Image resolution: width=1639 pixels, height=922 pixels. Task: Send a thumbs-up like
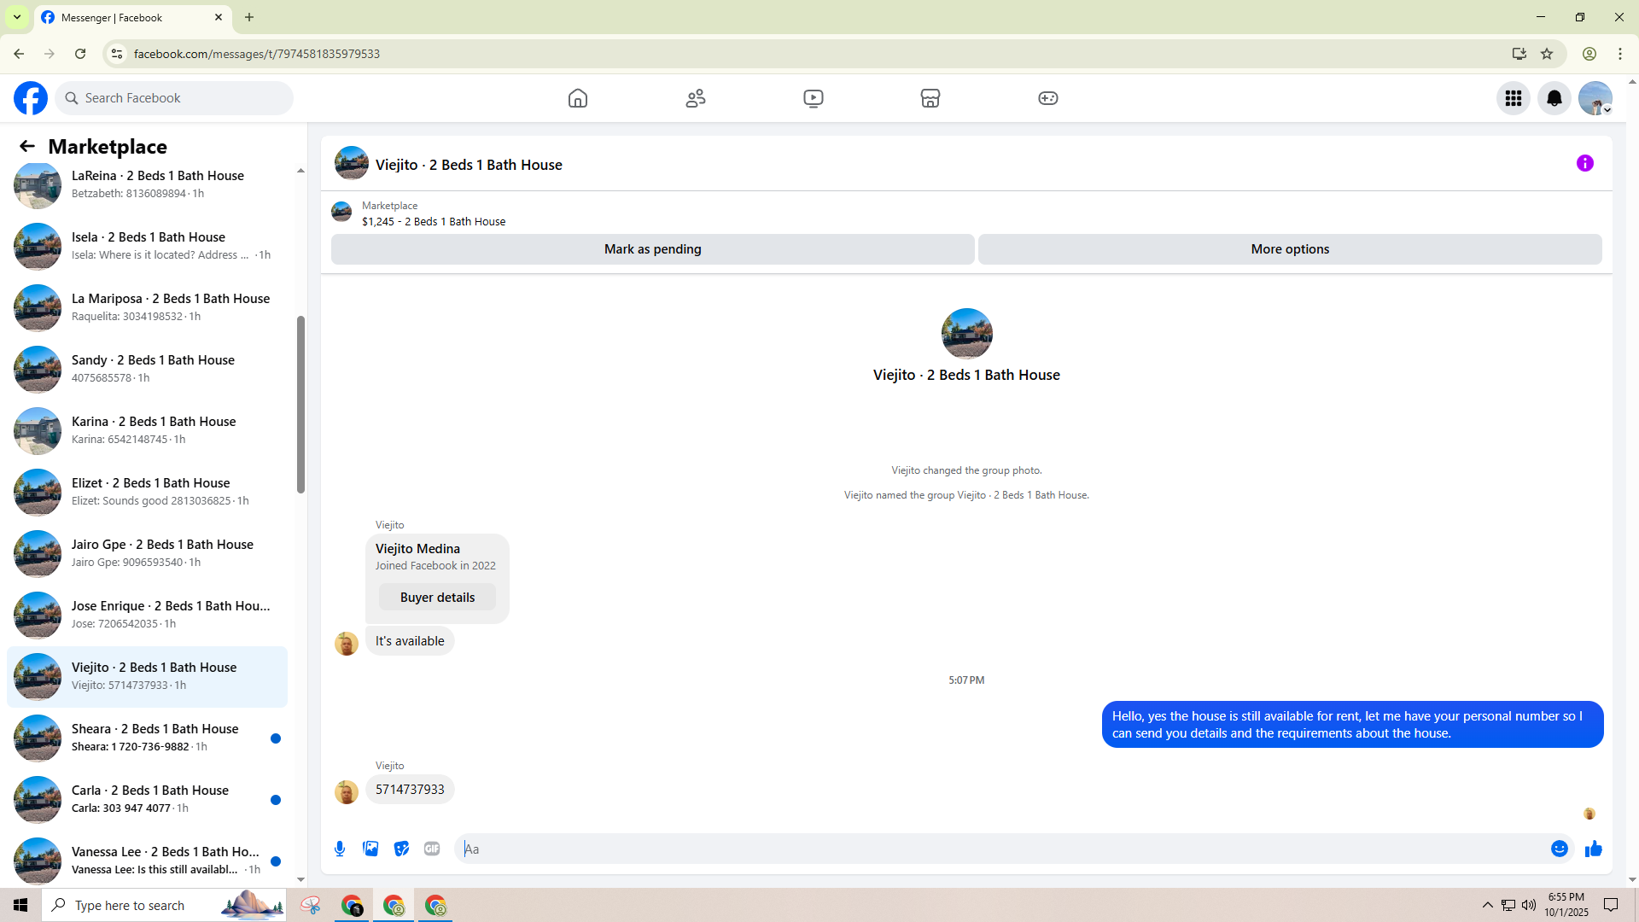[x=1594, y=849]
